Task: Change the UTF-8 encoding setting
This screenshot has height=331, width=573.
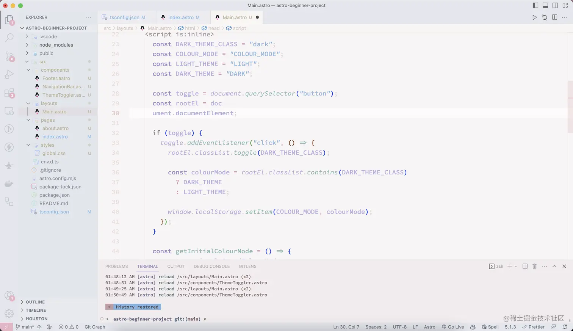Action: click(399, 327)
